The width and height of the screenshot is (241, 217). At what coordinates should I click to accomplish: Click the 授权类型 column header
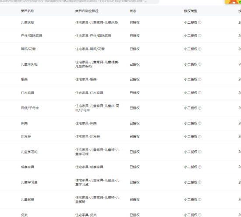tap(191, 11)
